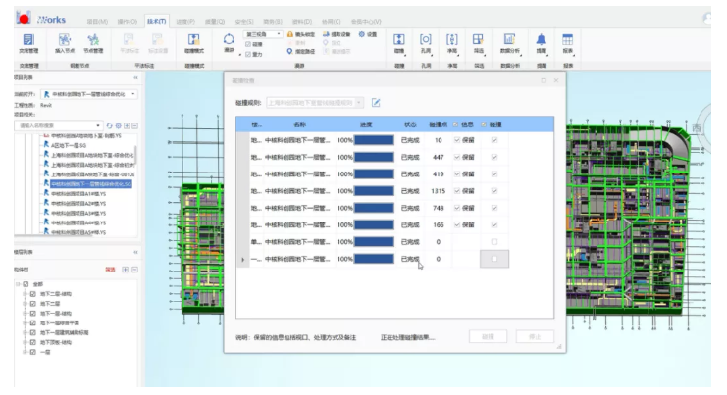Uncheck 地下二层-结构 floor checkbox
The width and height of the screenshot is (727, 395).
click(x=33, y=294)
